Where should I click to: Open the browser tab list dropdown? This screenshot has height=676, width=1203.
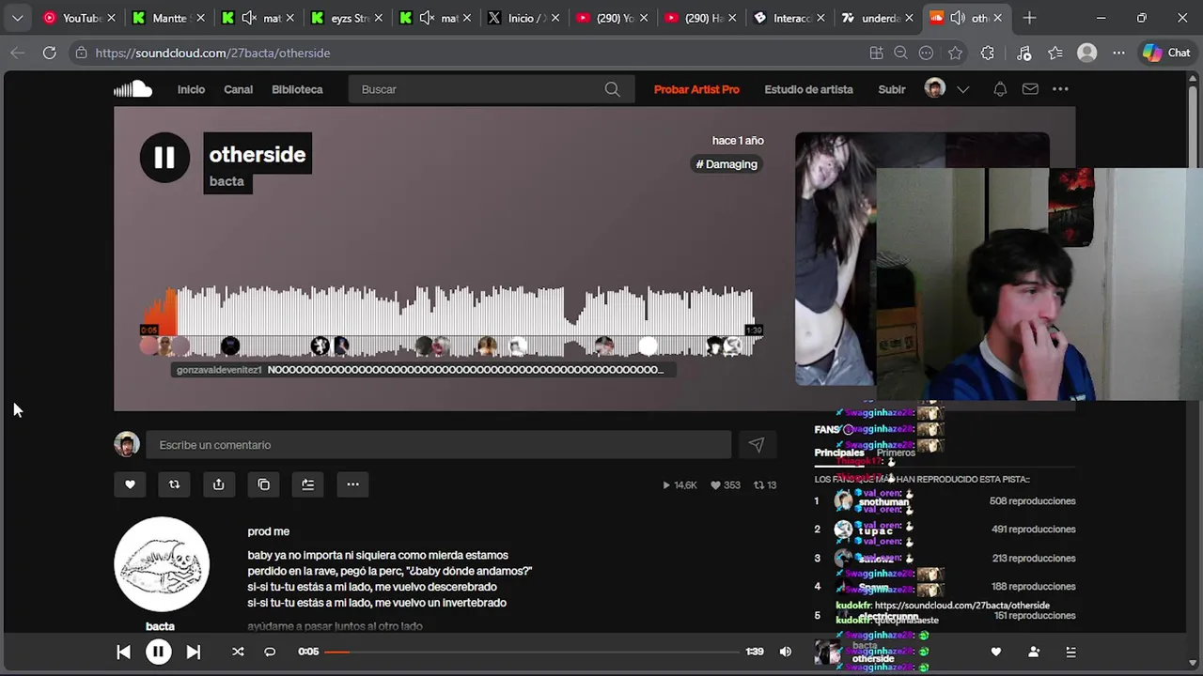17,18
